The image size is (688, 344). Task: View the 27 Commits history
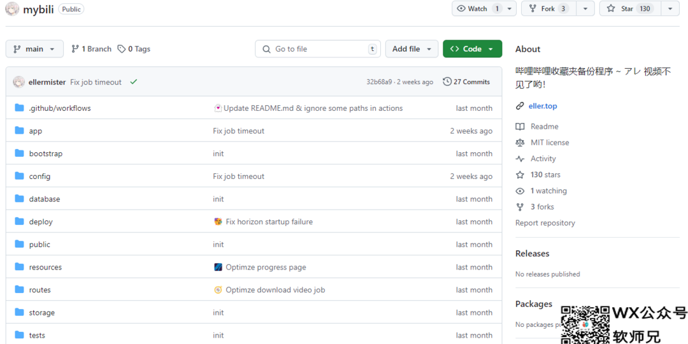[466, 82]
